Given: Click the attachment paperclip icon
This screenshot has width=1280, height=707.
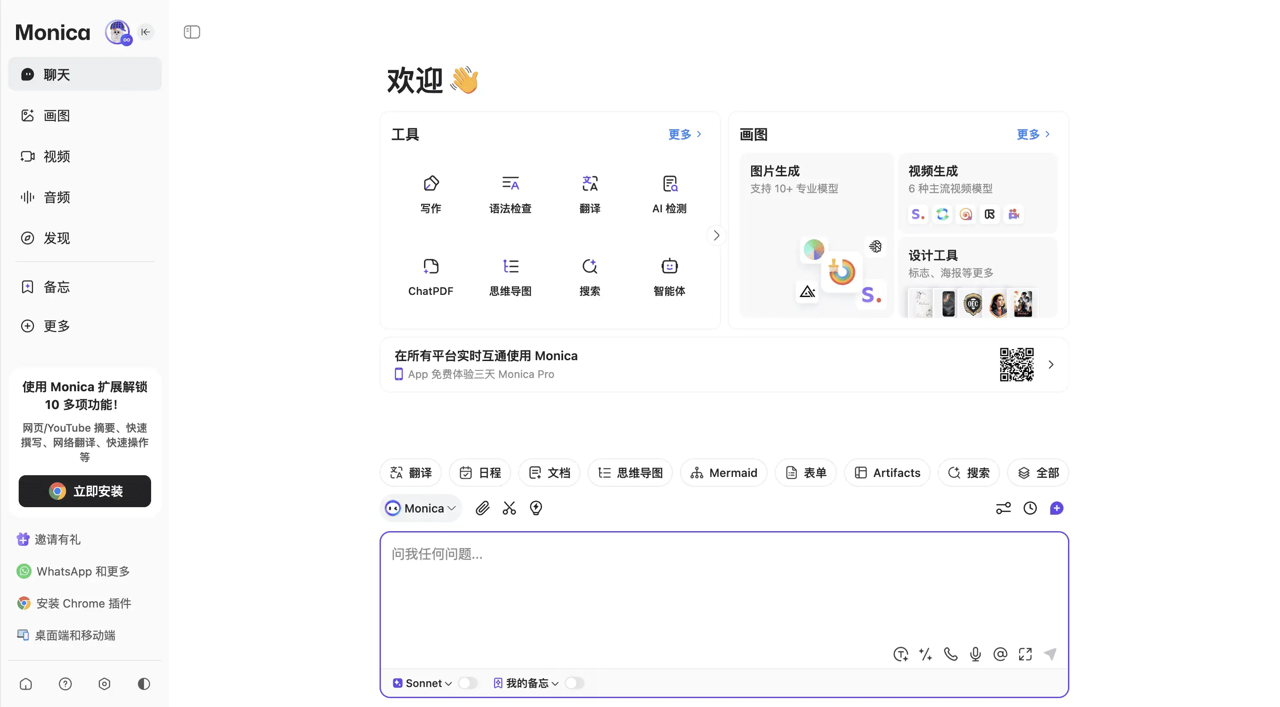Looking at the screenshot, I should (482, 508).
